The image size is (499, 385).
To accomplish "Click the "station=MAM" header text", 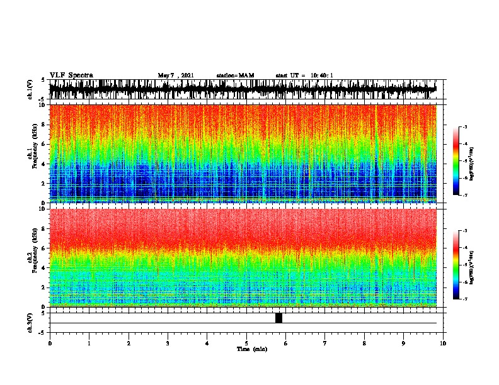I will 235,75.
